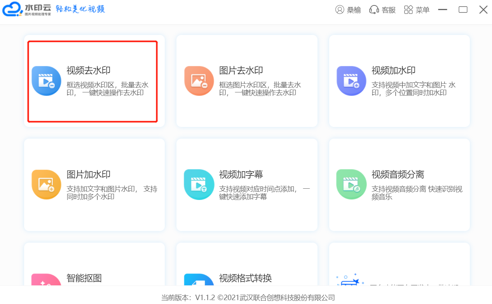Open the 视频去水印 feature title
The height and width of the screenshot is (304, 492).
coord(89,70)
